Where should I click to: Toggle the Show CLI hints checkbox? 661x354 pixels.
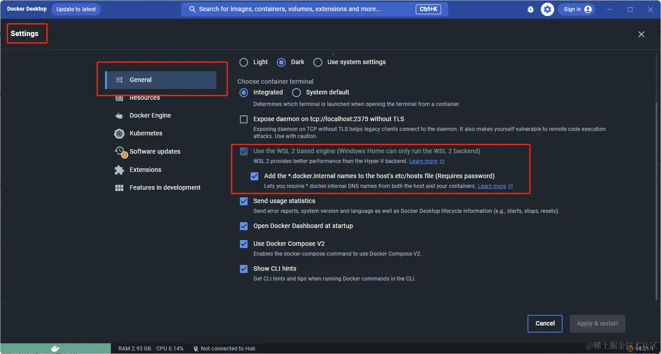(244, 269)
